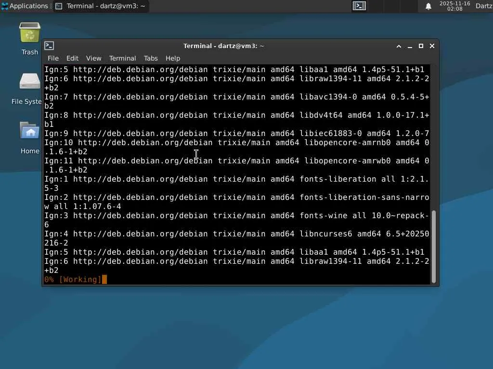Open the Trash desktop icon
Screen dimensions: 493x369
coord(30,38)
